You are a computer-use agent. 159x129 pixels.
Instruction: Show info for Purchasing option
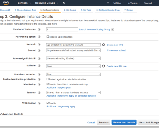pyautogui.click(x=39, y=37)
